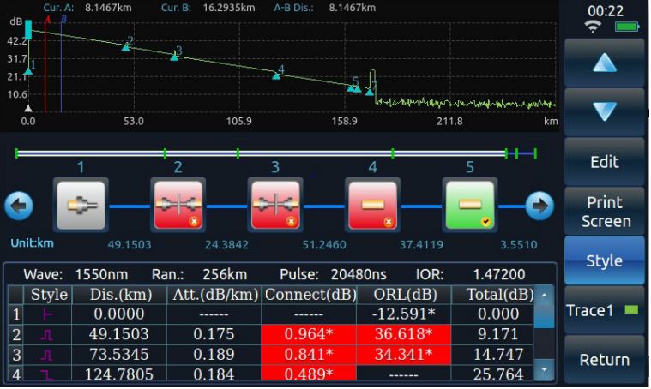Click event marker 1 on trace

click(x=28, y=71)
